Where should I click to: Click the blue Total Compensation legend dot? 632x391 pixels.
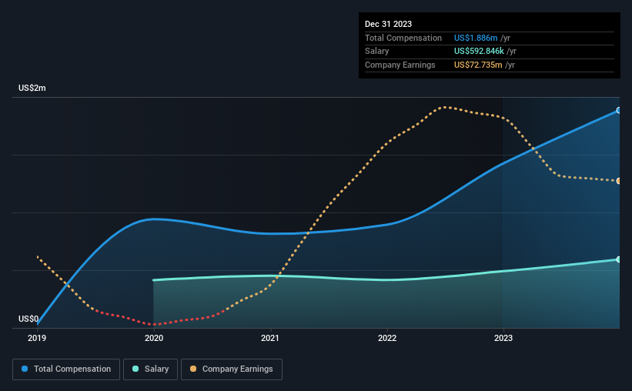point(25,369)
